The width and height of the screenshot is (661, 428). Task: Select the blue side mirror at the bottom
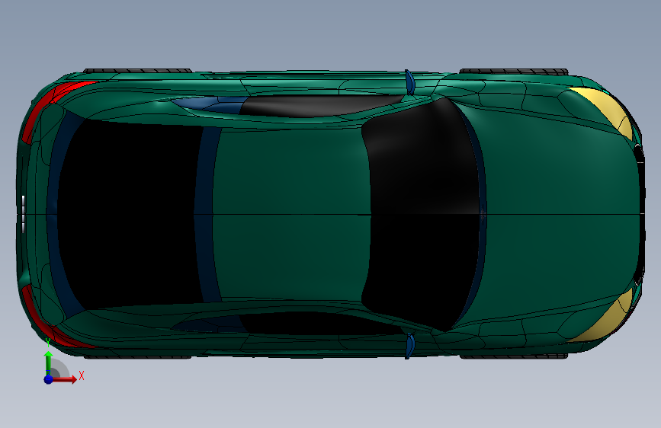point(409,347)
